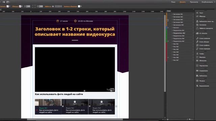This screenshot has width=216, height=121.
Task: Click the corner radius input field
Action: coord(41,6)
